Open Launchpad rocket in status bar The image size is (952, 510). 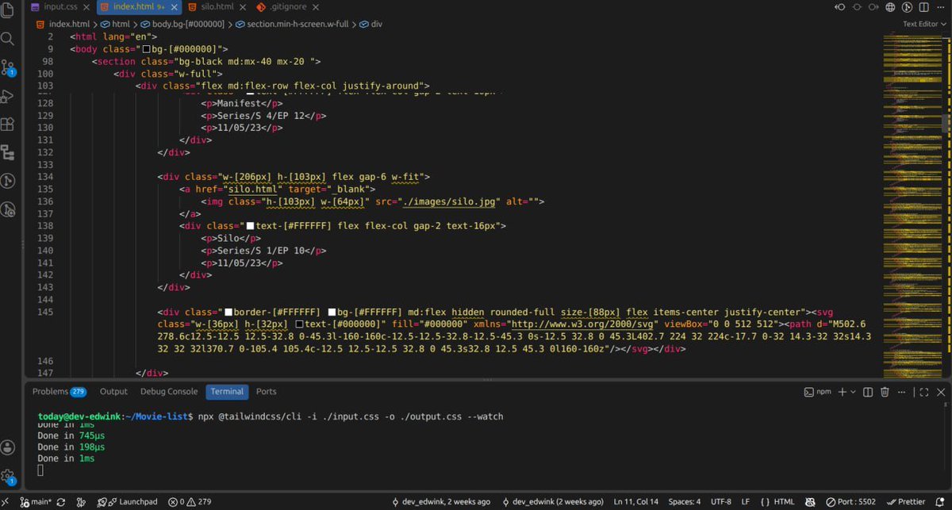[x=128, y=502]
